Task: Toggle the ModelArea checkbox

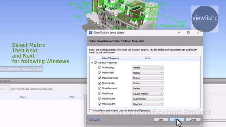Action: click(x=100, y=93)
